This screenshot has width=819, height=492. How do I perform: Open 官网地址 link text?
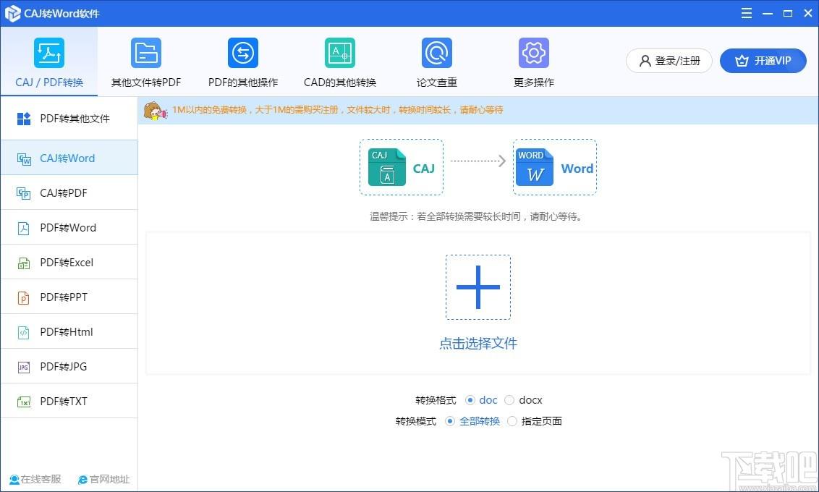point(110,480)
